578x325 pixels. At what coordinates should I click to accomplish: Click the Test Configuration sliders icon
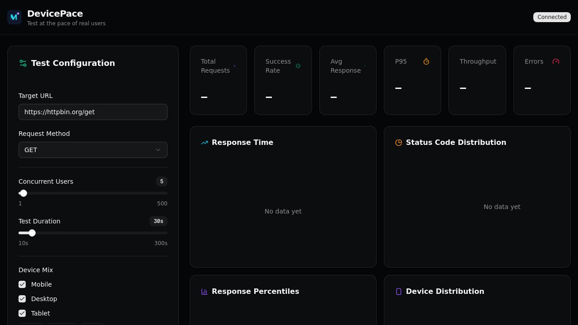pos(23,63)
